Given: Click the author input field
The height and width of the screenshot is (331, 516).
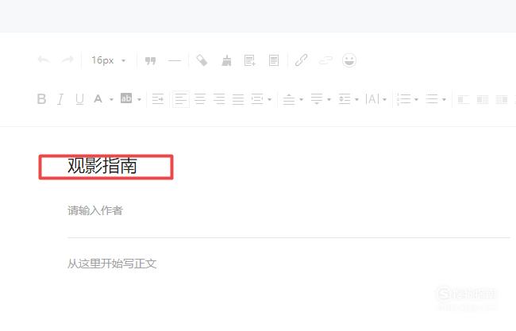Looking at the screenshot, I should [x=288, y=210].
